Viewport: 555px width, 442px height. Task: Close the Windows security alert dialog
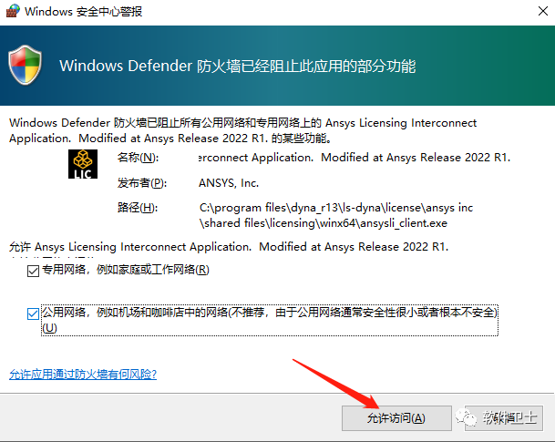coord(542,11)
